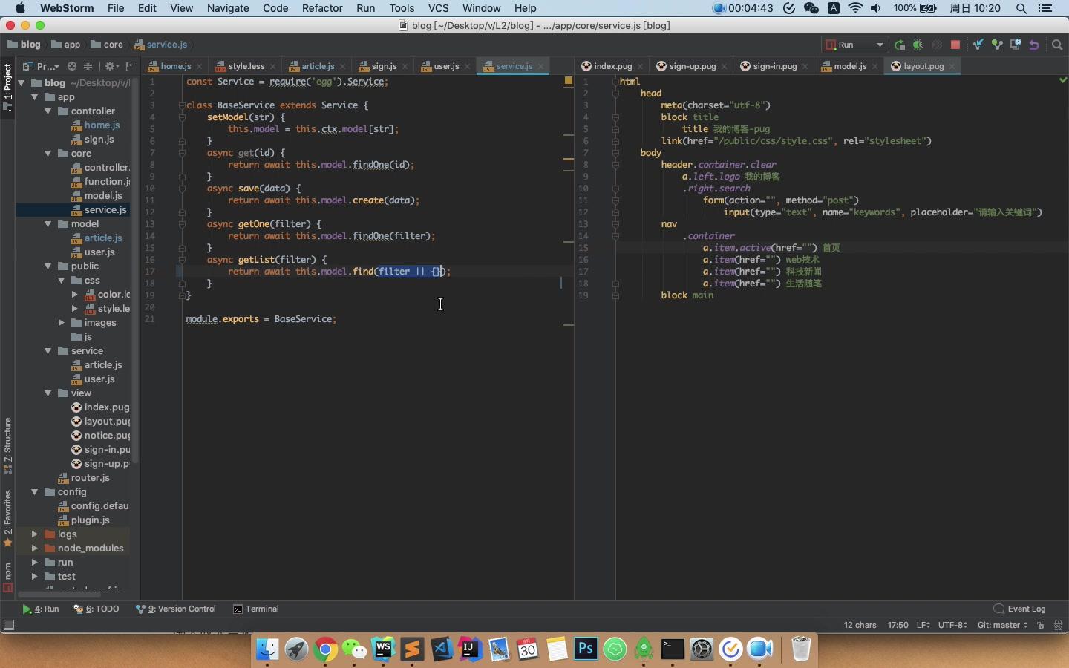Open 9: Version Control tool window
Screen dimensions: 1069x668
pos(176,609)
